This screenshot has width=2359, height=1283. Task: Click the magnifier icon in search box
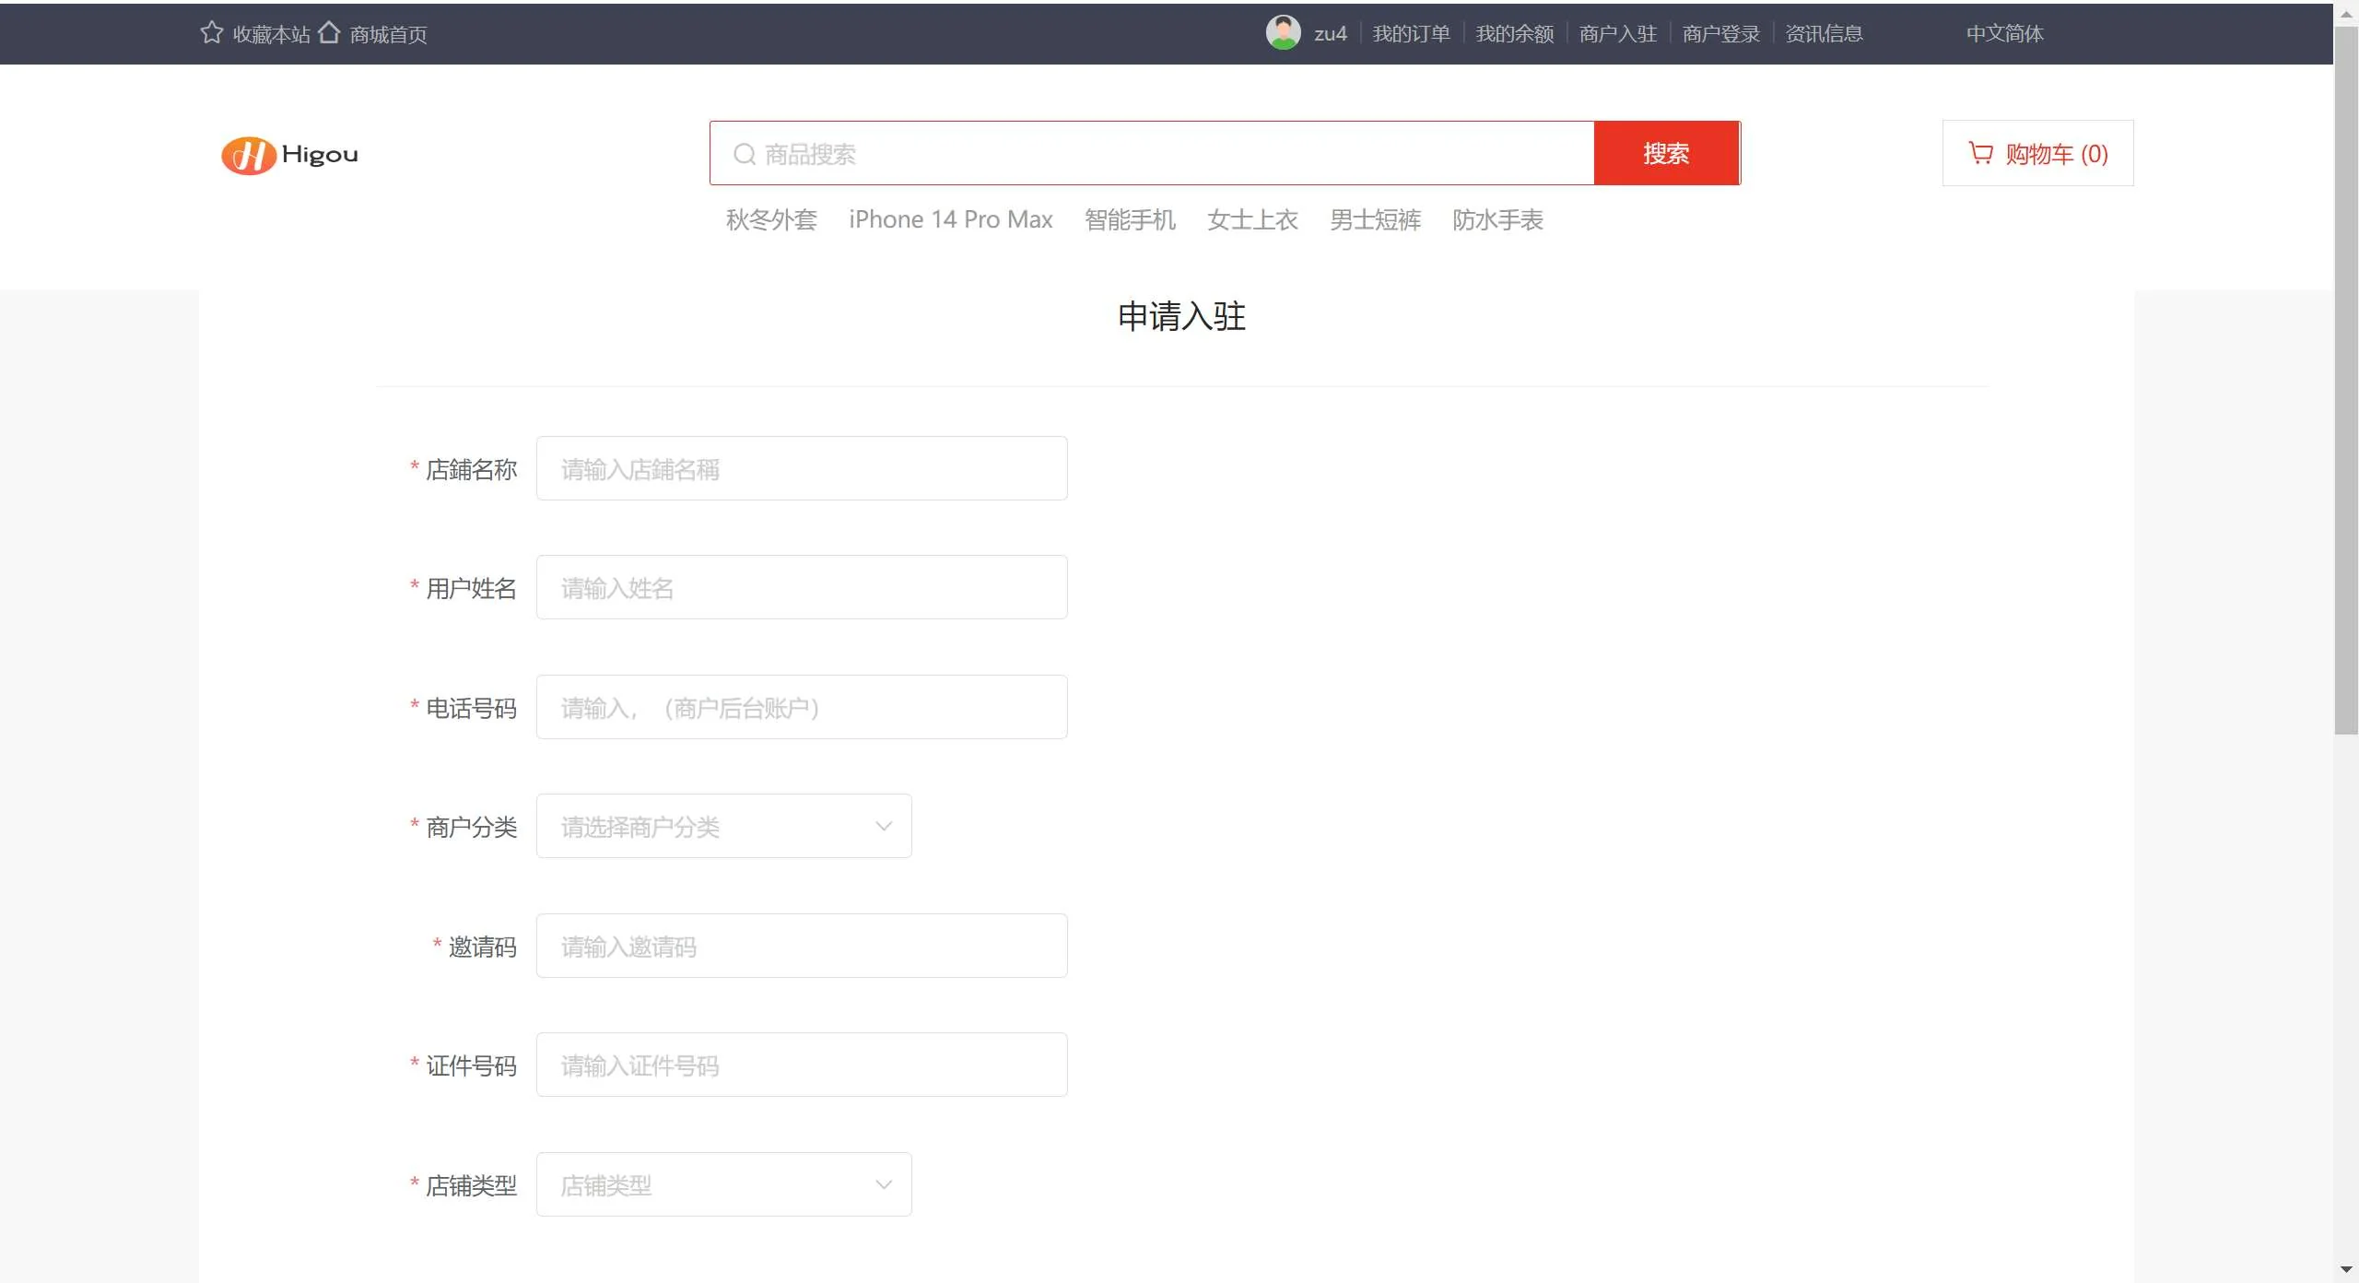pos(745,154)
